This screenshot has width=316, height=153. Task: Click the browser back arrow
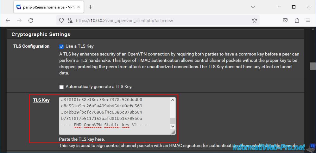pos(8,21)
